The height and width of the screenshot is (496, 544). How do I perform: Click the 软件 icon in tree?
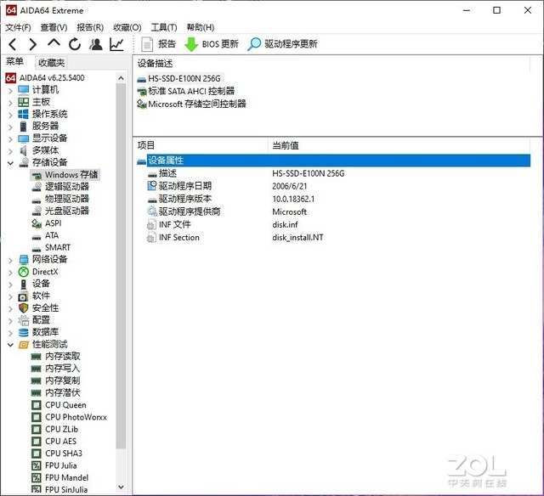23,296
